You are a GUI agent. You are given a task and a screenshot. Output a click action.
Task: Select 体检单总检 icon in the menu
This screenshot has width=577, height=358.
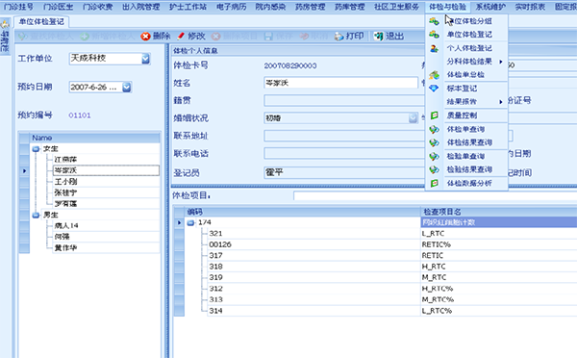pos(435,75)
